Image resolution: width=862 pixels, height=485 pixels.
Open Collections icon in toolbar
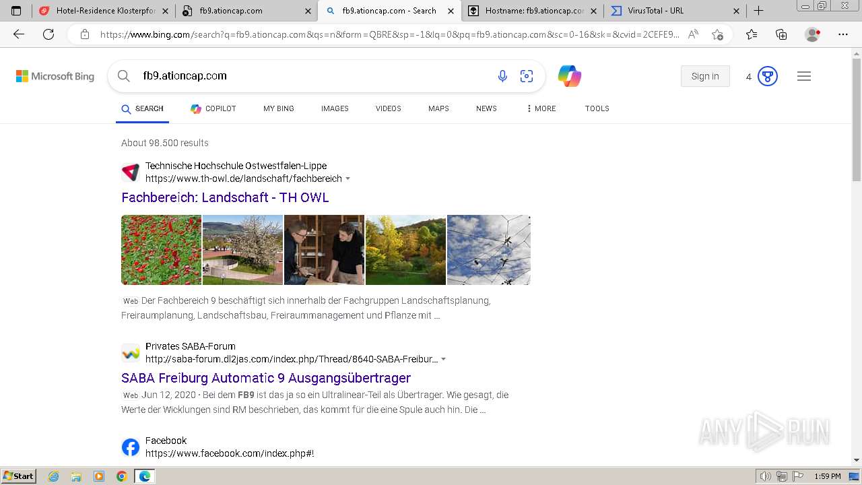(781, 34)
